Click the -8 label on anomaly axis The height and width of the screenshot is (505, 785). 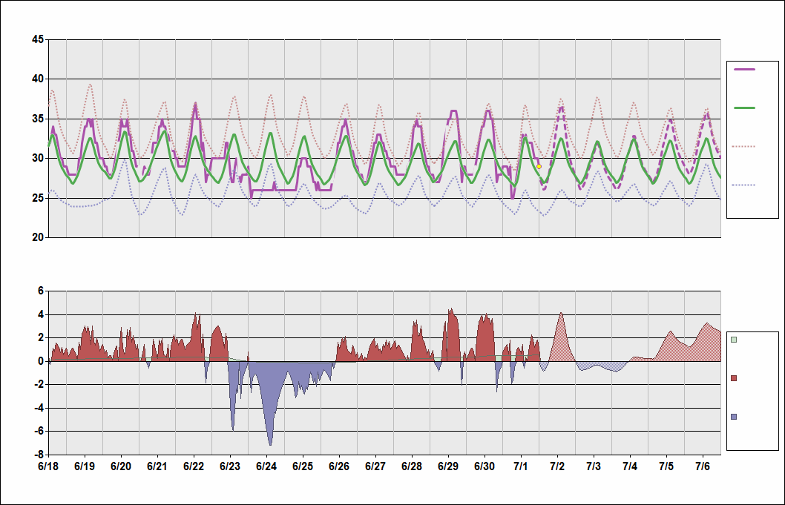[x=39, y=455]
